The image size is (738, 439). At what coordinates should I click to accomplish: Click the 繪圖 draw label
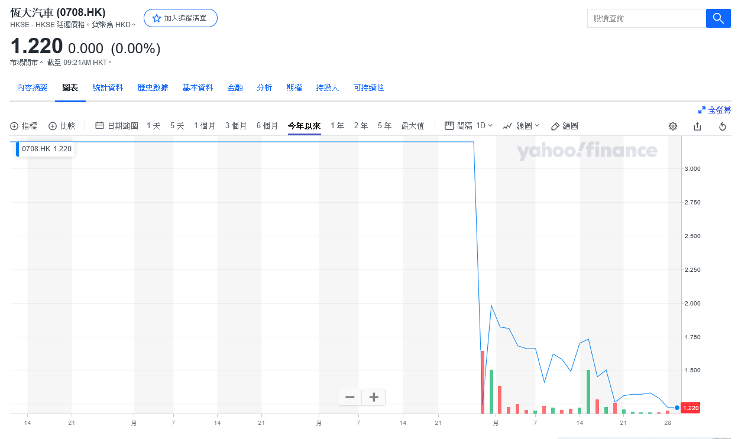[571, 126]
